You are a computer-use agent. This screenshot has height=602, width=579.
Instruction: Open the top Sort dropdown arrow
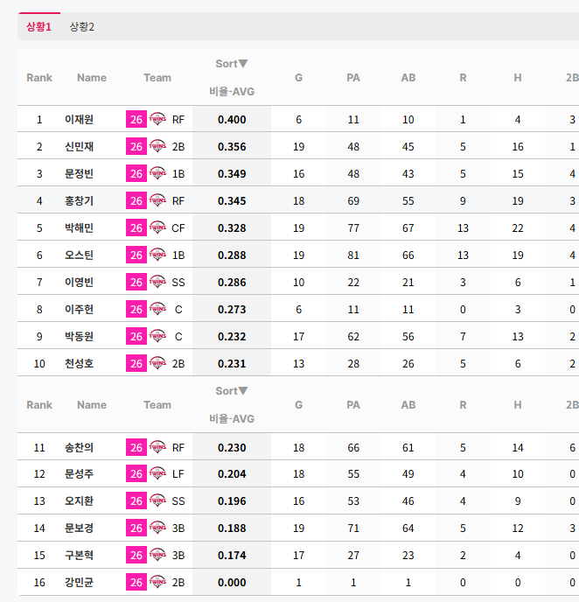(x=243, y=63)
